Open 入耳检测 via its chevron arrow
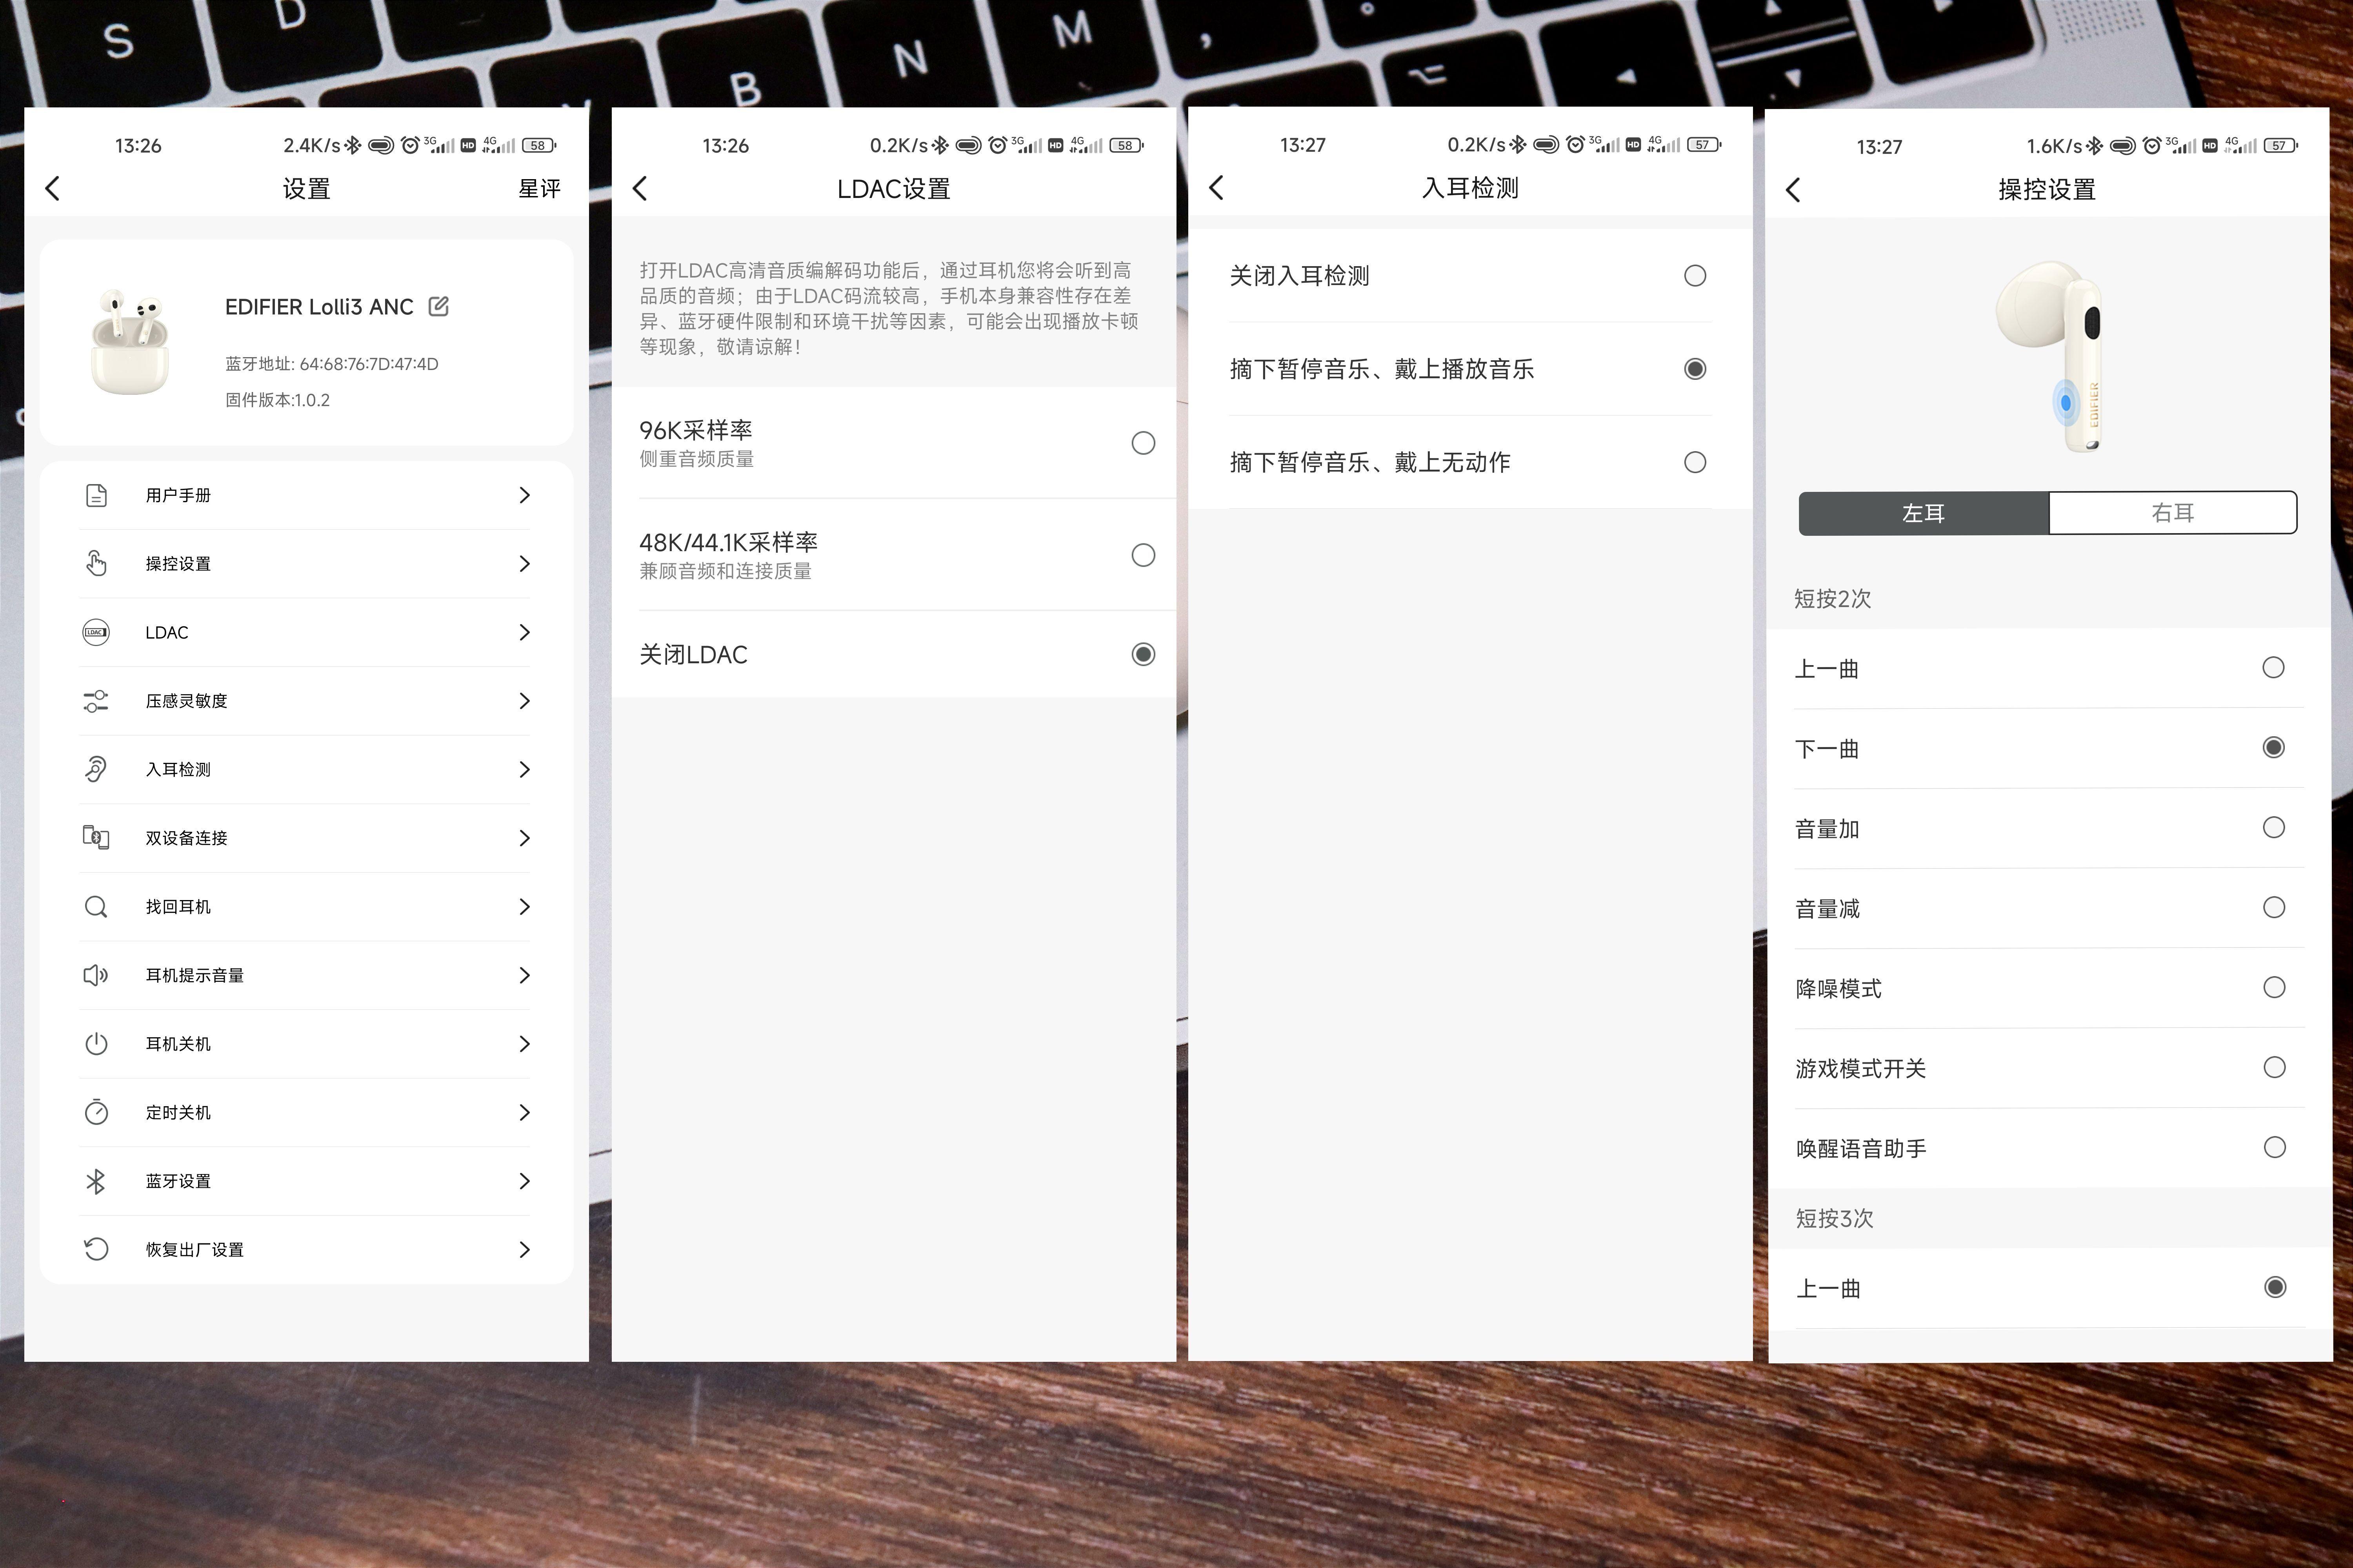The height and width of the screenshot is (1568, 2353). pos(524,769)
